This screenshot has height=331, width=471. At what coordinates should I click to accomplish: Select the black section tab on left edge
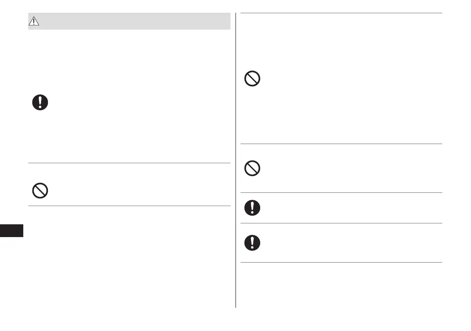click(11, 230)
